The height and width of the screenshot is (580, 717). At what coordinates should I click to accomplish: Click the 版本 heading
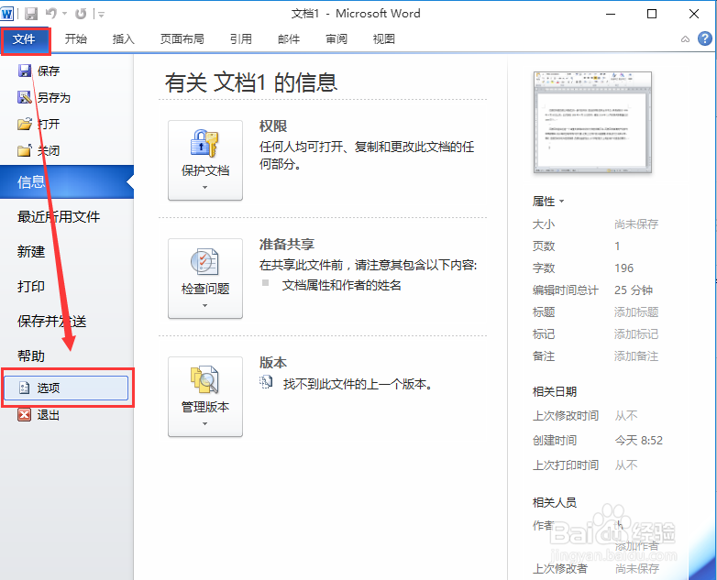coord(273,363)
